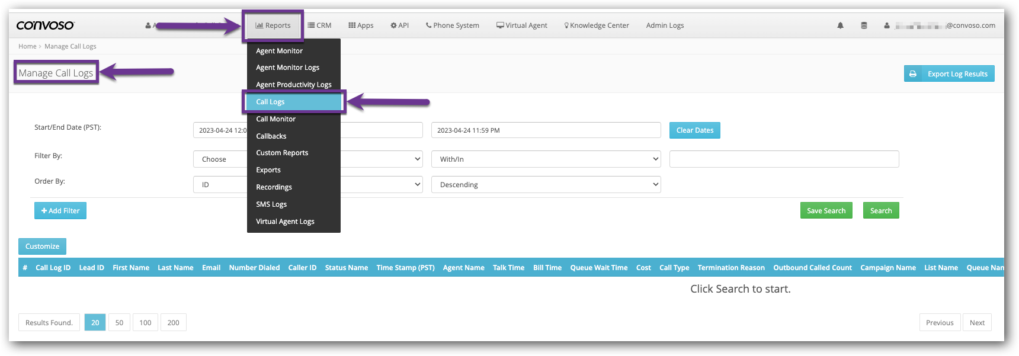The image size is (1019, 356).
Task: Click the start date input field
Action: pos(308,130)
